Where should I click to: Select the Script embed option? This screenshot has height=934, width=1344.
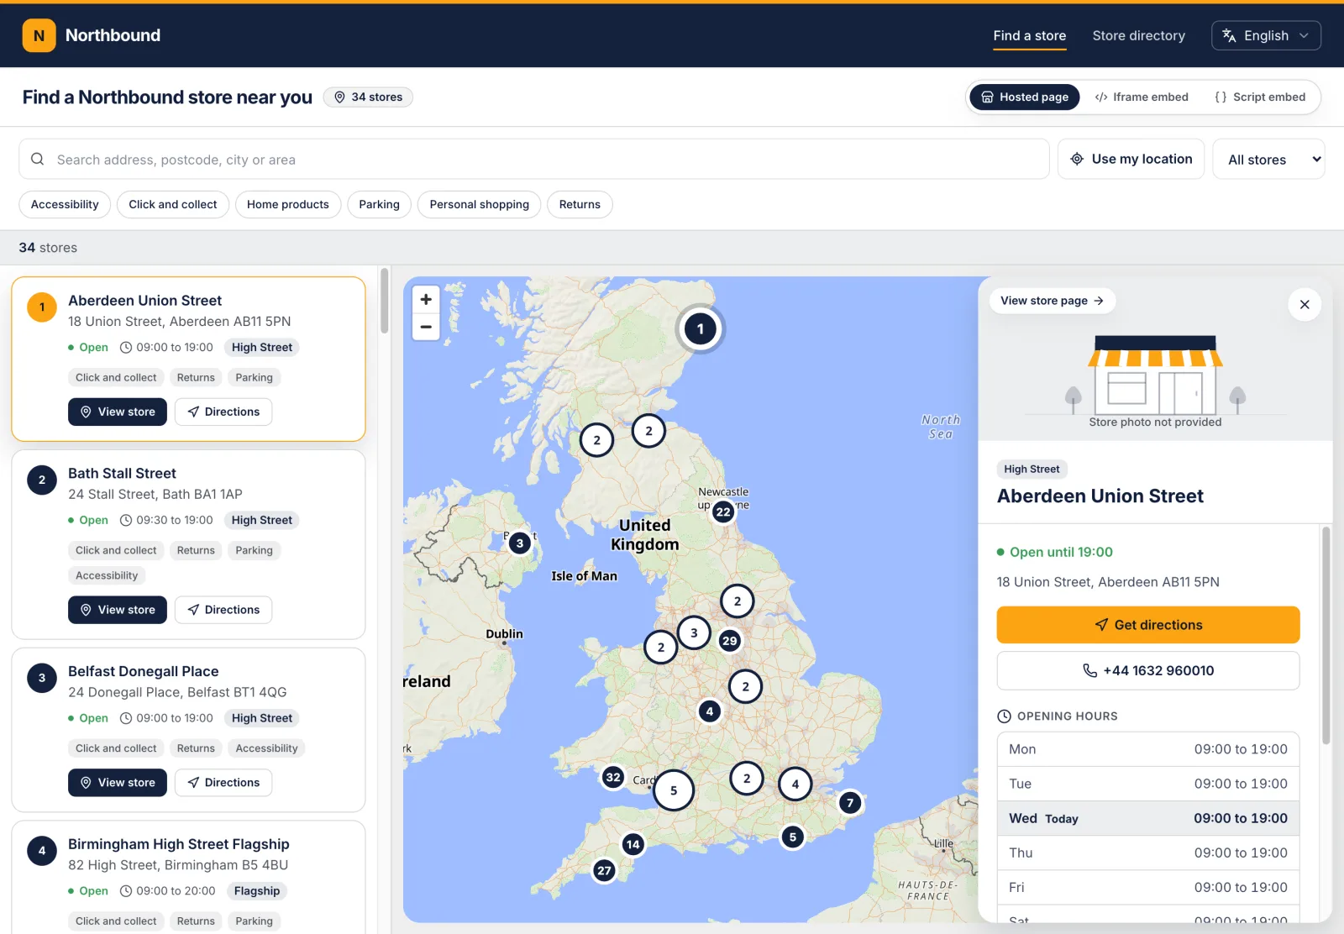1260,97
